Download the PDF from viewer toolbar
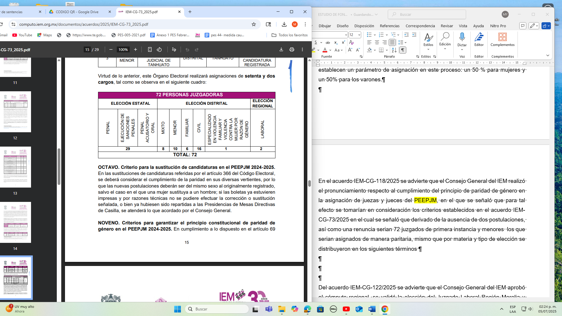 tap(281, 50)
